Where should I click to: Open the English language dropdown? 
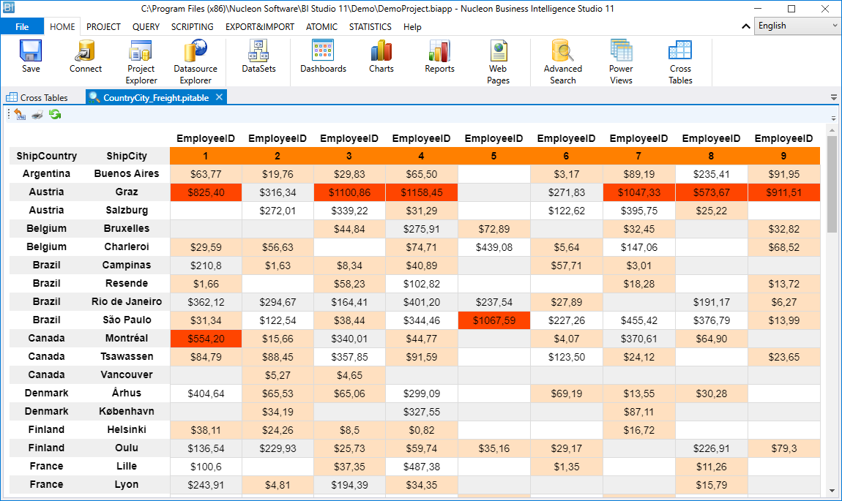797,26
